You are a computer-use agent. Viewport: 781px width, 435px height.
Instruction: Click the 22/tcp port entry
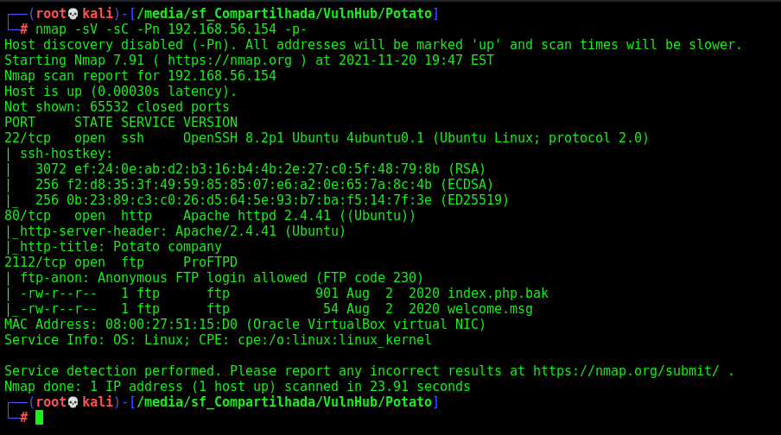point(28,138)
